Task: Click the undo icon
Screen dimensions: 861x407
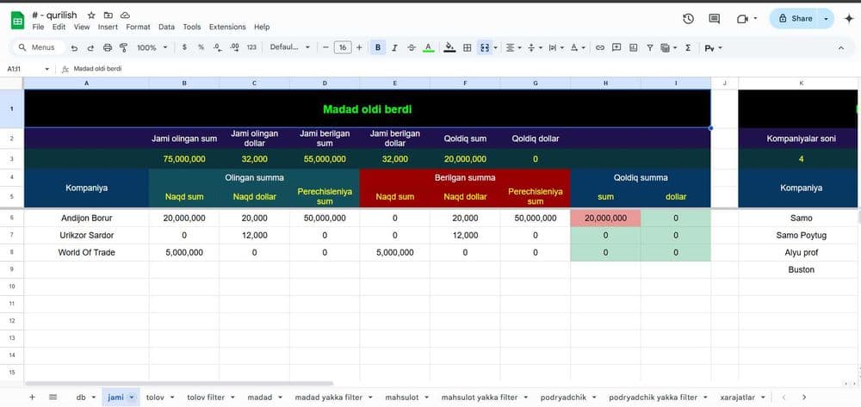Action: (x=74, y=47)
